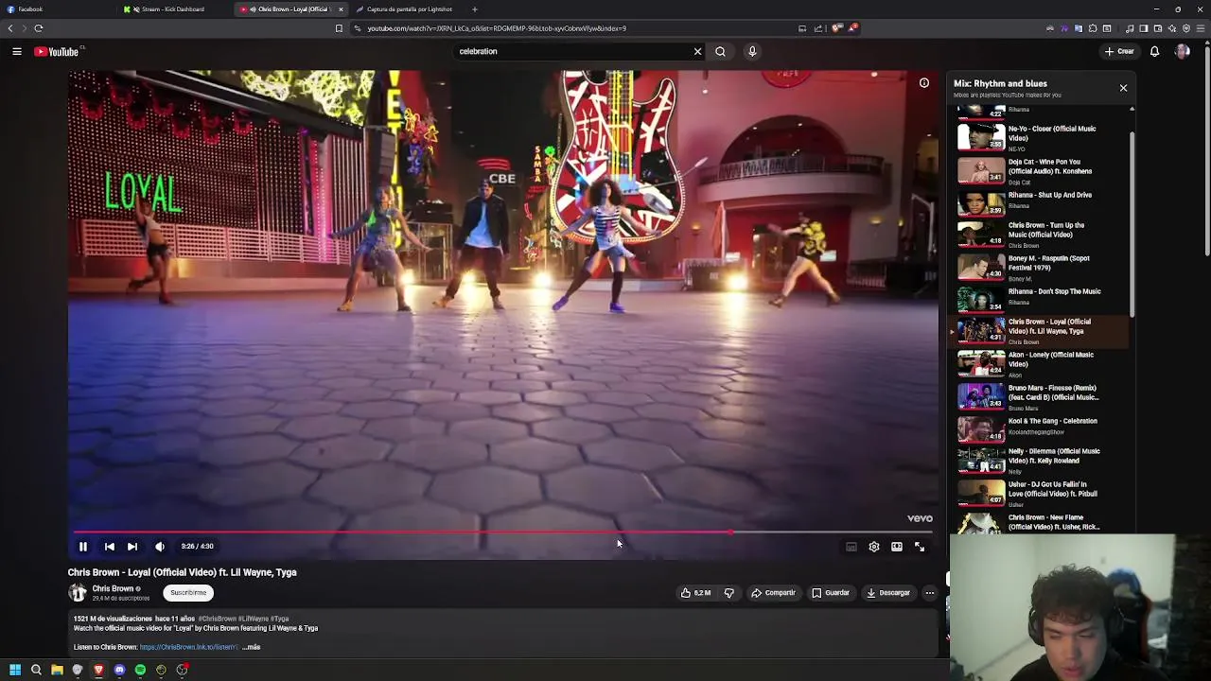The width and height of the screenshot is (1211, 681).
Task: Click the Compartir share button
Action: coord(774,593)
